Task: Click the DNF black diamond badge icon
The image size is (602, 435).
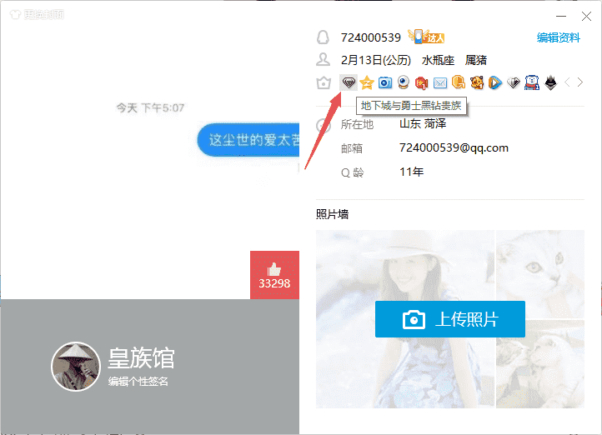Action: click(x=349, y=82)
